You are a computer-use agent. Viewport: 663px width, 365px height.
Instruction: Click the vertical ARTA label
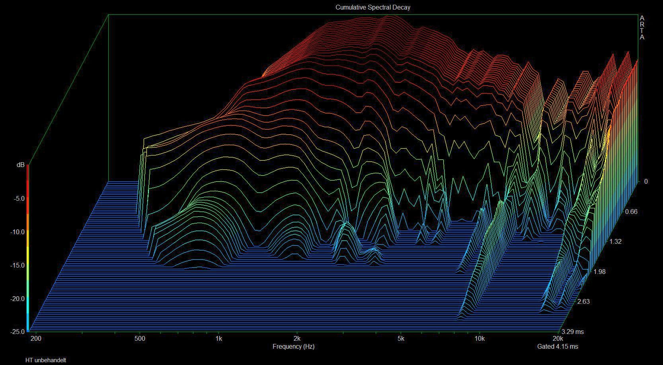(x=642, y=28)
